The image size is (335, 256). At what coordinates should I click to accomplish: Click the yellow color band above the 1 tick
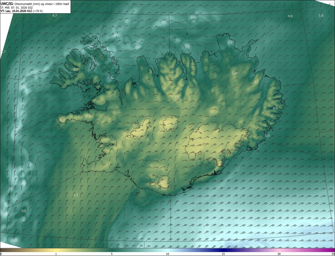coord(56,250)
